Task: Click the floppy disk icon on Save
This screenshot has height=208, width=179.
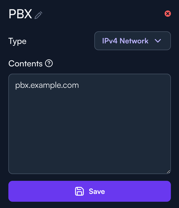Action: coord(79,191)
